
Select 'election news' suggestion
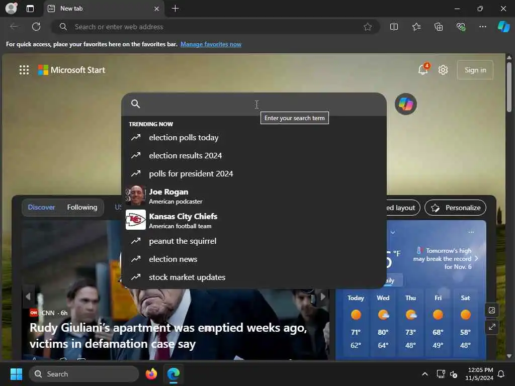(x=253, y=259)
